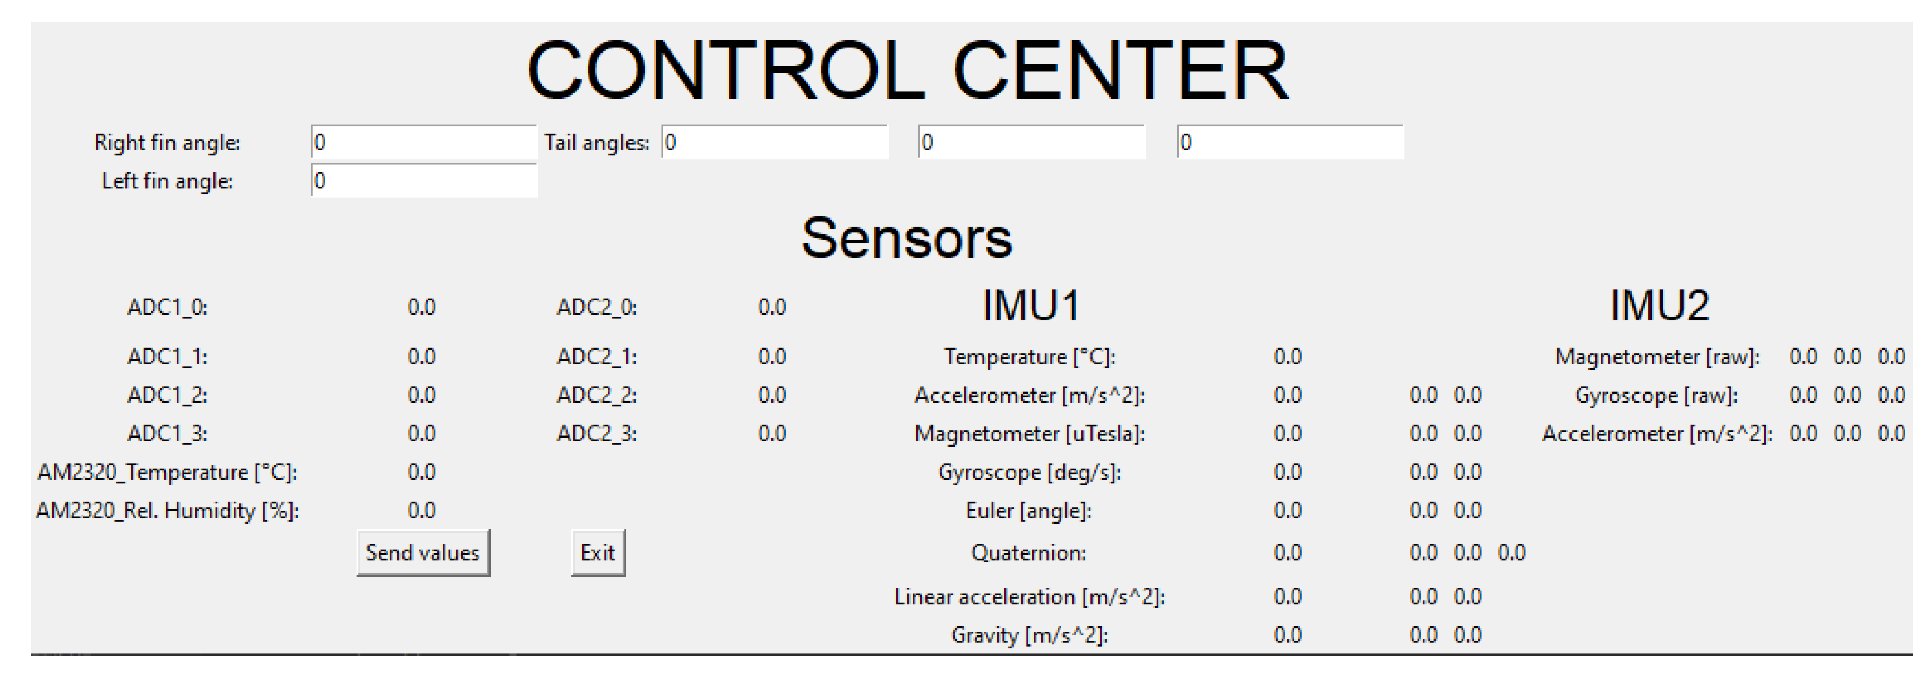Click the Euler [angle] label

click(x=1028, y=511)
